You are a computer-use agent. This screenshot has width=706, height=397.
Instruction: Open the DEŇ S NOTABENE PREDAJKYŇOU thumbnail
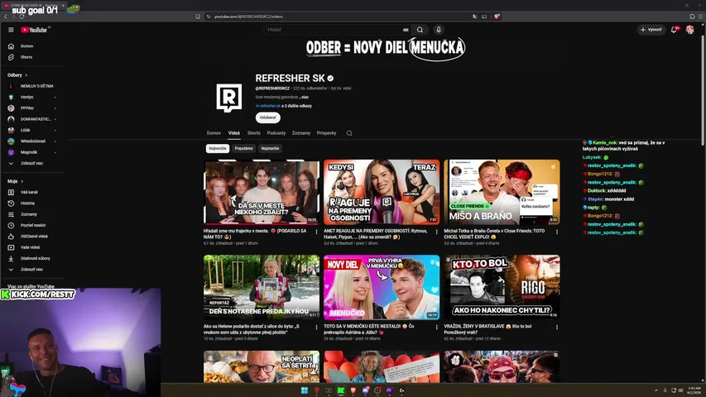(262, 288)
